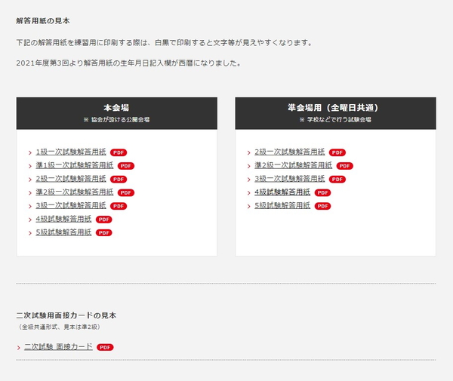This screenshot has height=381, width=453.
Task: Open 2級一次試験解答用紙 link under 本会場
Action: pyautogui.click(x=71, y=179)
